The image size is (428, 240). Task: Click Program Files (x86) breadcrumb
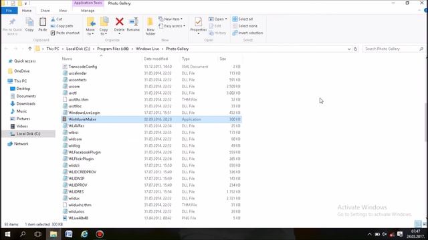[x=113, y=49]
